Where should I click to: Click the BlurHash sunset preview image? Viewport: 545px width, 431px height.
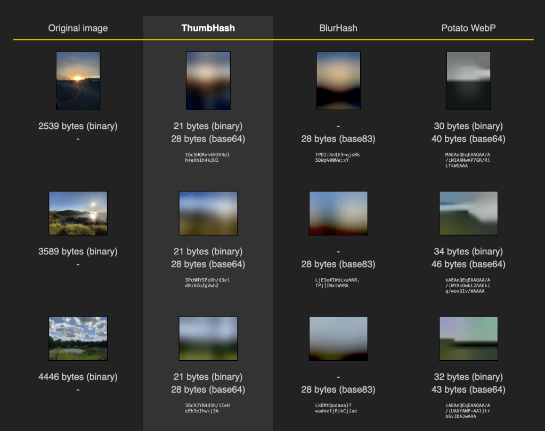click(x=338, y=80)
